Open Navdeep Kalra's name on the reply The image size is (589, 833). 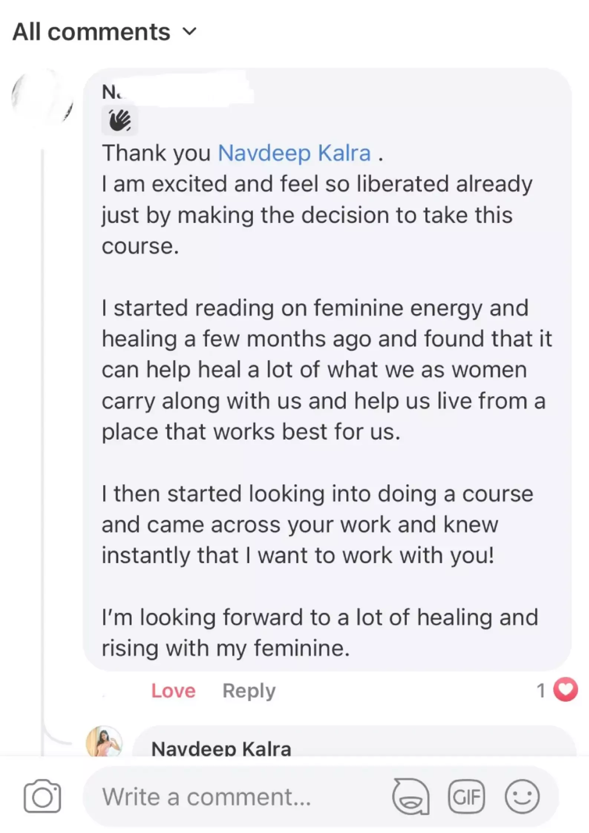click(221, 748)
